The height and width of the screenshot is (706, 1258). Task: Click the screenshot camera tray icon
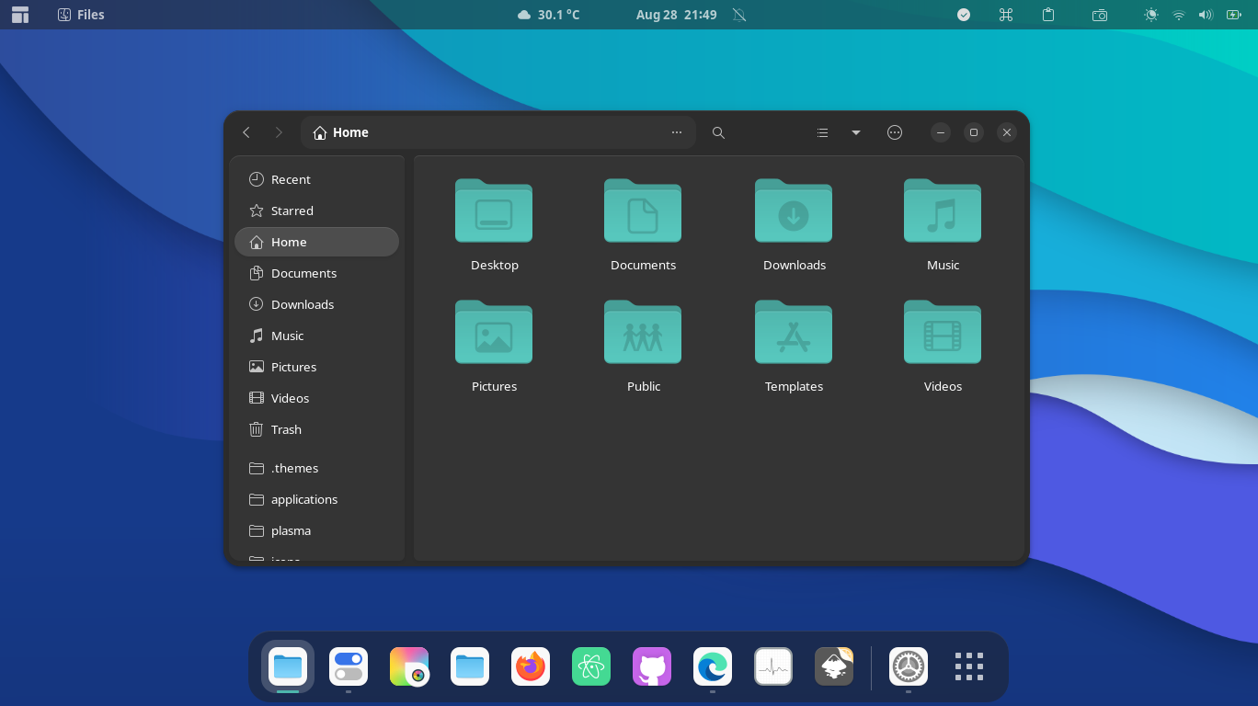1100,15
